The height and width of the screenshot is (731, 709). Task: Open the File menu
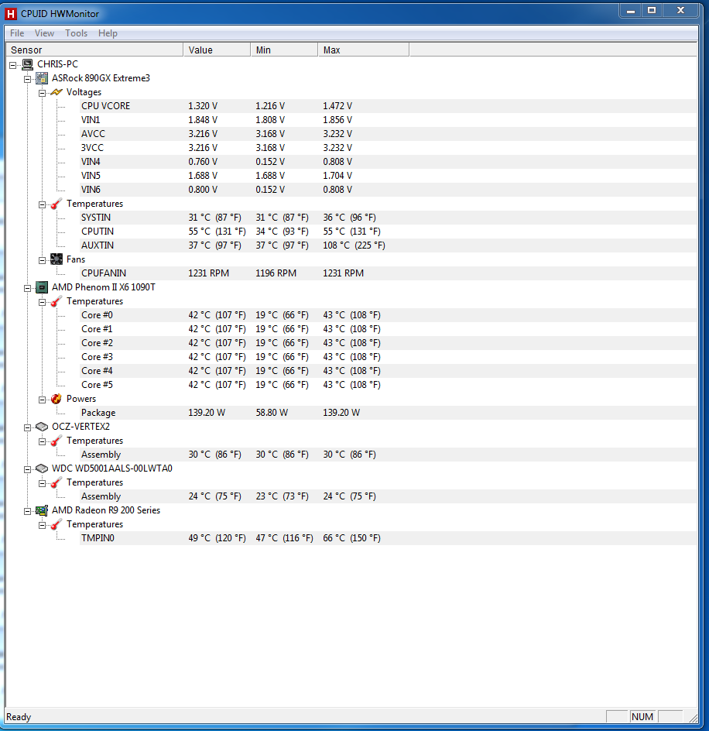pos(17,33)
